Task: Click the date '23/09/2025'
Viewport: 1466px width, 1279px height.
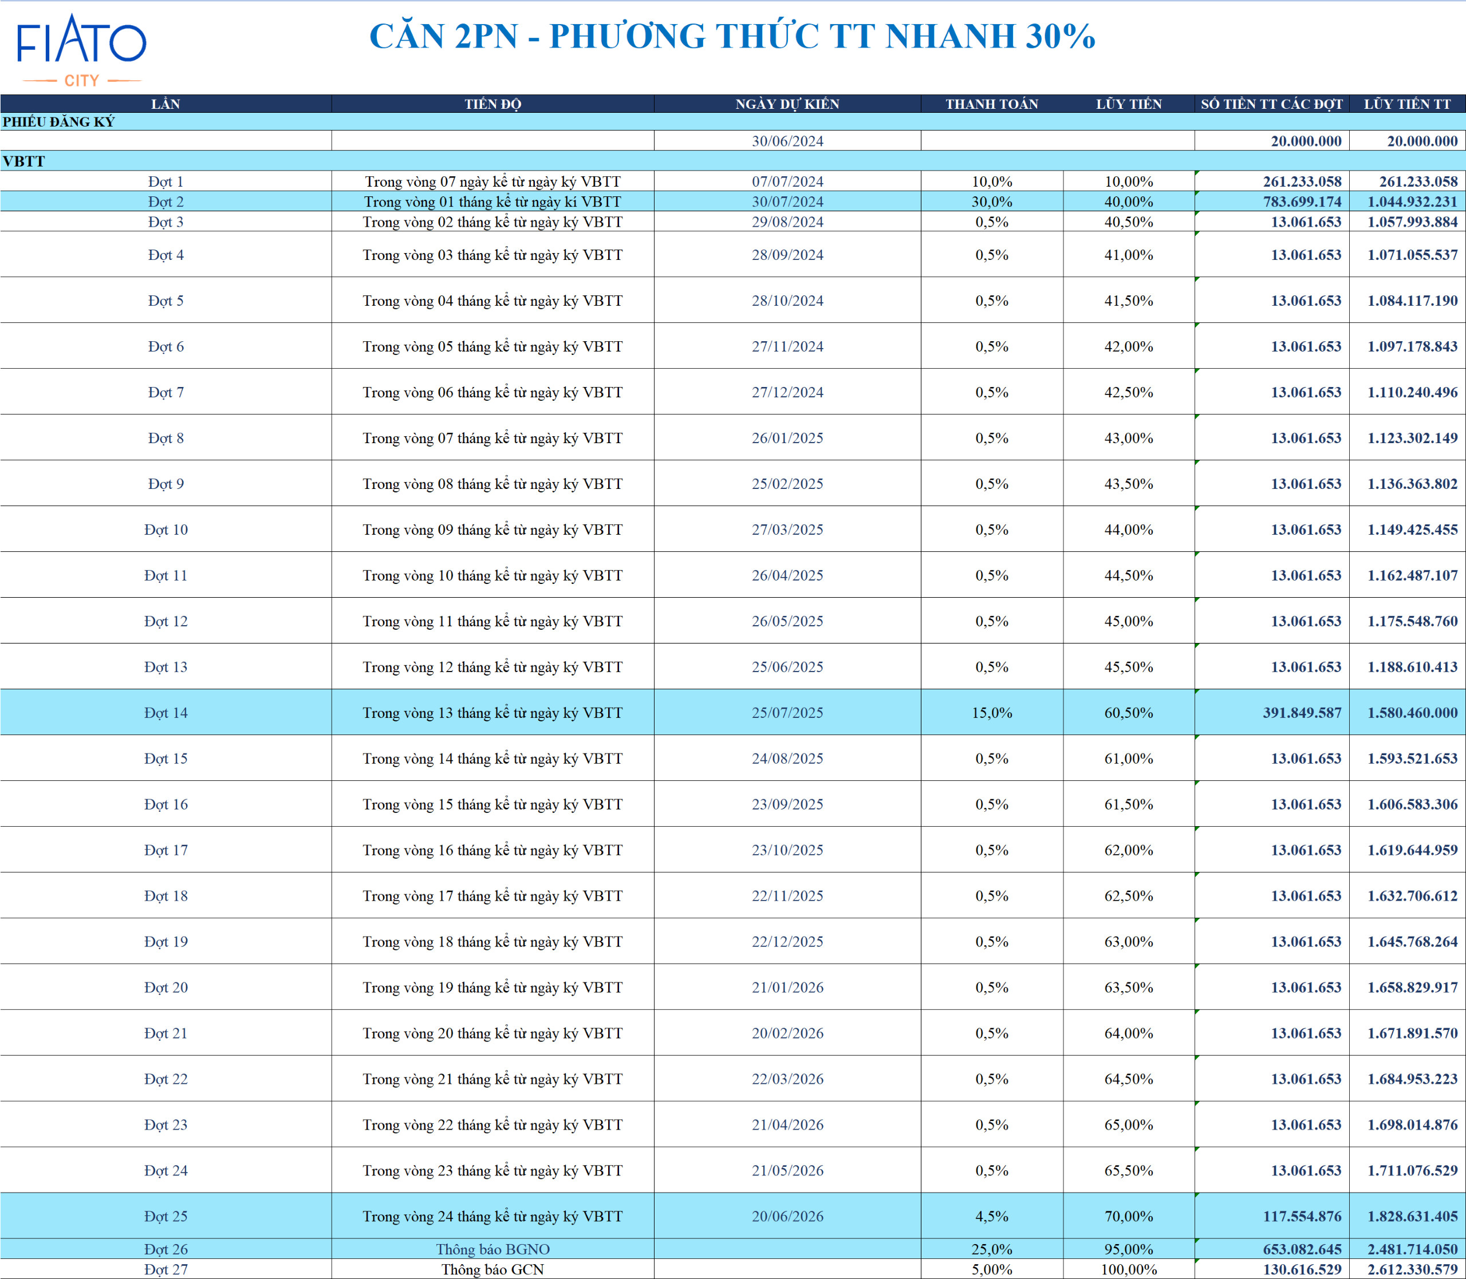Action: (787, 804)
